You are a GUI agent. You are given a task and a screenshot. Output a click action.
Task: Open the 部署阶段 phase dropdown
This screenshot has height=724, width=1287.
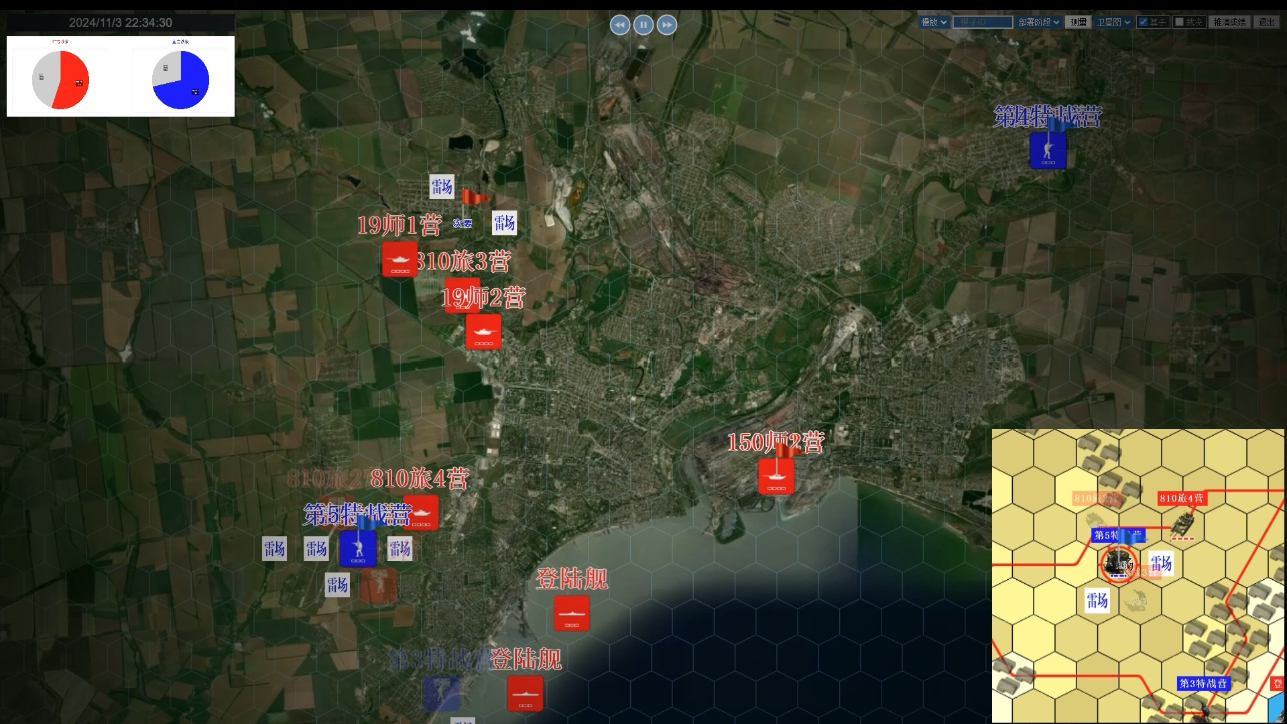(1039, 22)
